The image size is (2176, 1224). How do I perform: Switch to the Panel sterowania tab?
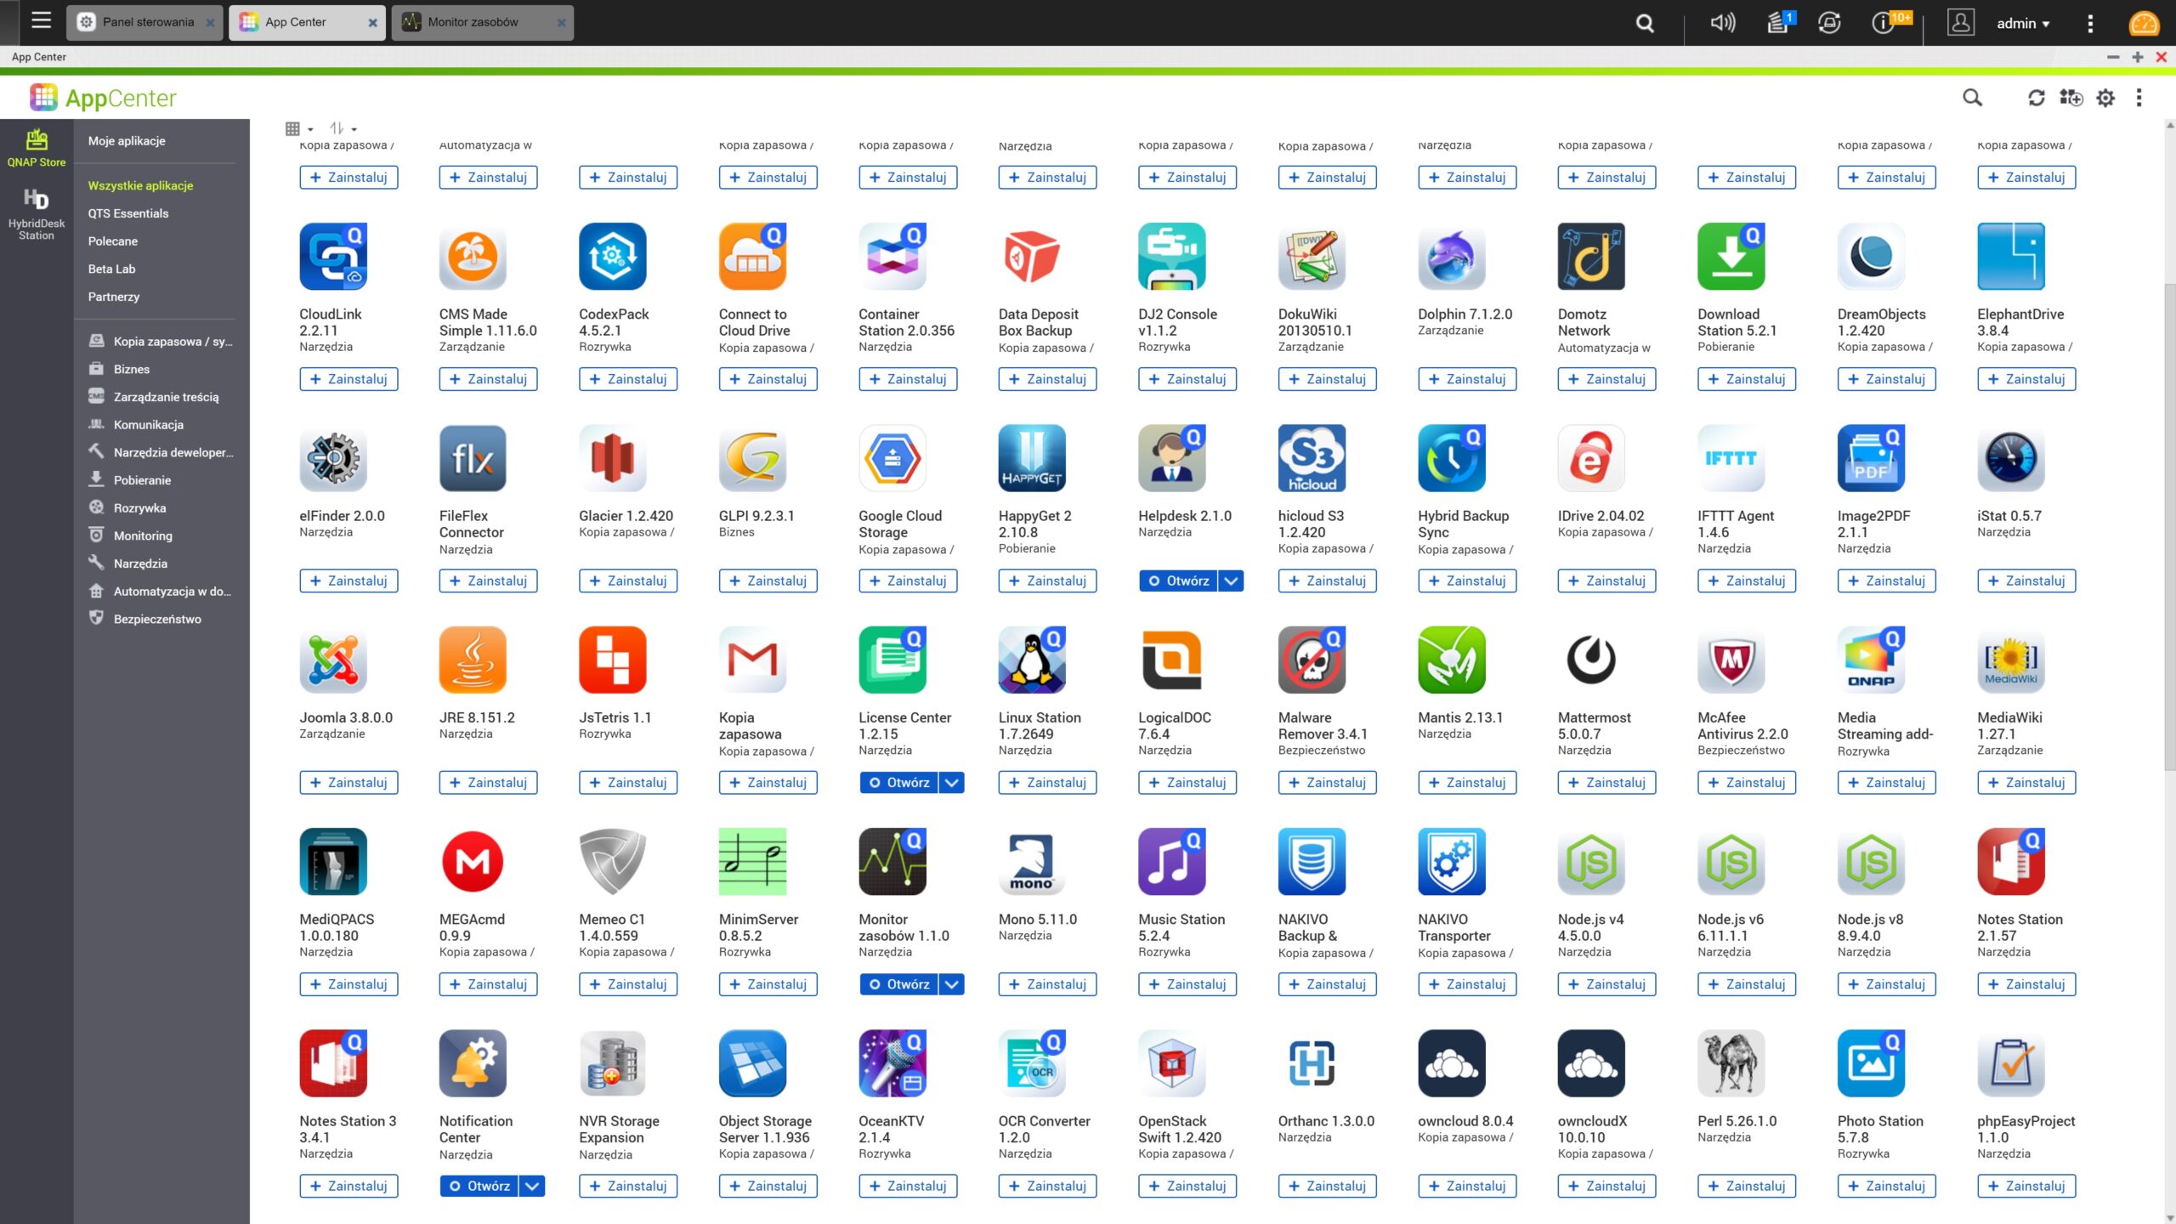[x=144, y=23]
